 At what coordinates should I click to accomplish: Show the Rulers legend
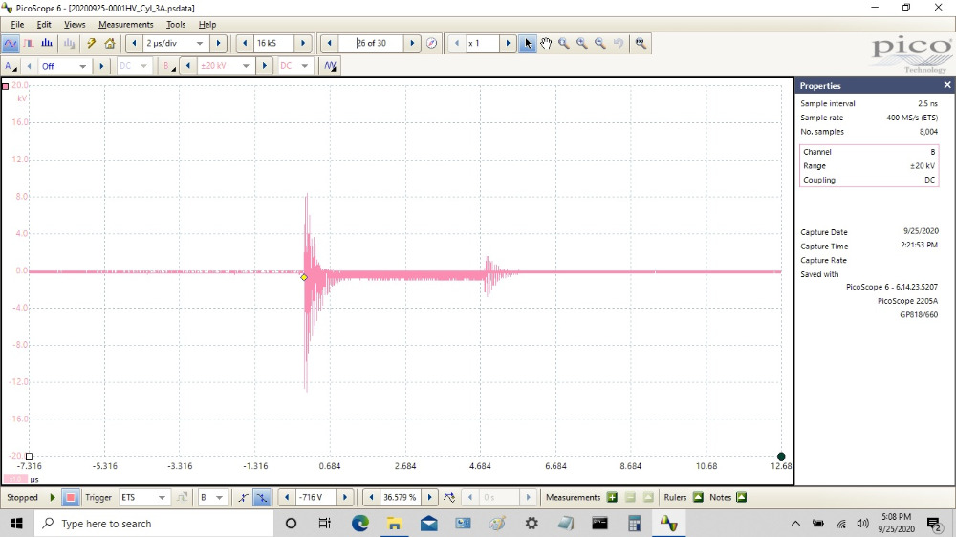698,497
